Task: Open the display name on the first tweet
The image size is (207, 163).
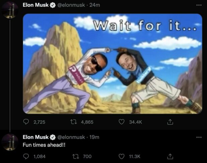Action: 36,5
